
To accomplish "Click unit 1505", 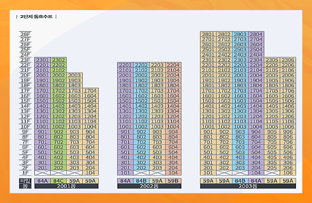I will pyautogui.click(x=272, y=101).
